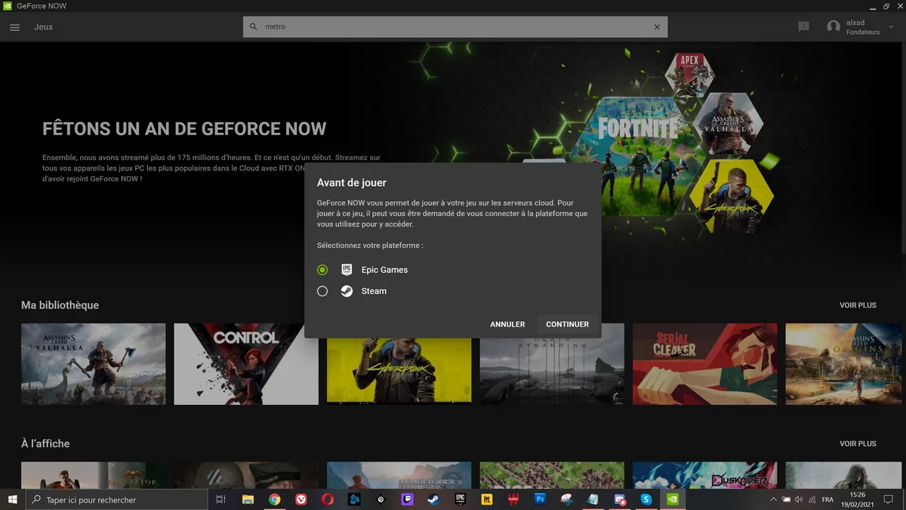Open the Jeux section
The width and height of the screenshot is (906, 510).
[43, 27]
